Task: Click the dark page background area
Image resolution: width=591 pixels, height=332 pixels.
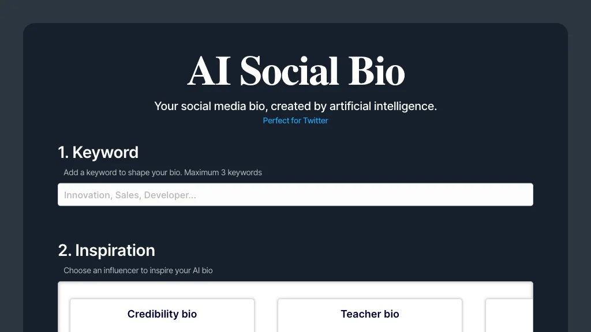Action: click(x=12, y=173)
